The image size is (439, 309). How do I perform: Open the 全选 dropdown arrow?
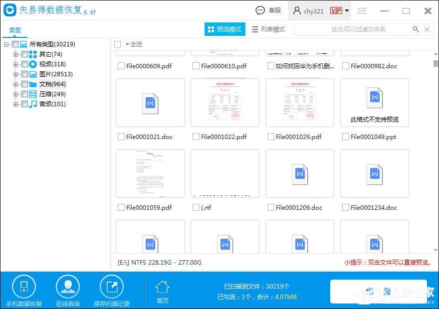pos(127,44)
